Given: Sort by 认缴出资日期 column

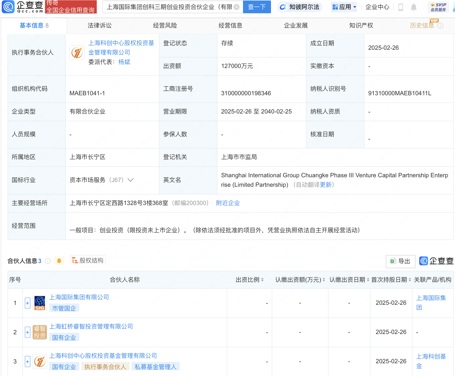Looking at the screenshot, I should click(x=368, y=280).
